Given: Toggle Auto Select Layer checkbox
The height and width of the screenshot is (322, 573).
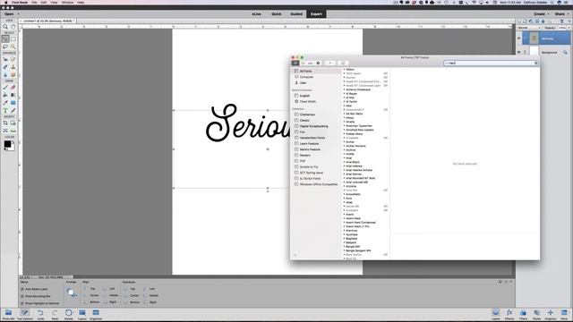Looking at the screenshot, I should [x=22, y=289].
